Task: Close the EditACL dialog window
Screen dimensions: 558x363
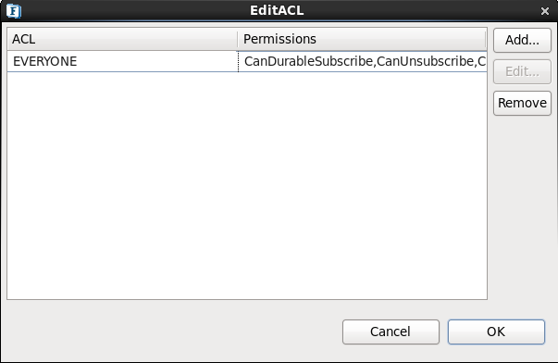Action: pyautogui.click(x=544, y=11)
